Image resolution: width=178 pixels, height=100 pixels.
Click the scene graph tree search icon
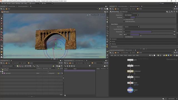[x=30, y=66]
